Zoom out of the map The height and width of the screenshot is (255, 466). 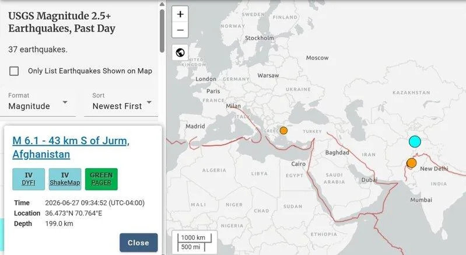click(x=180, y=30)
